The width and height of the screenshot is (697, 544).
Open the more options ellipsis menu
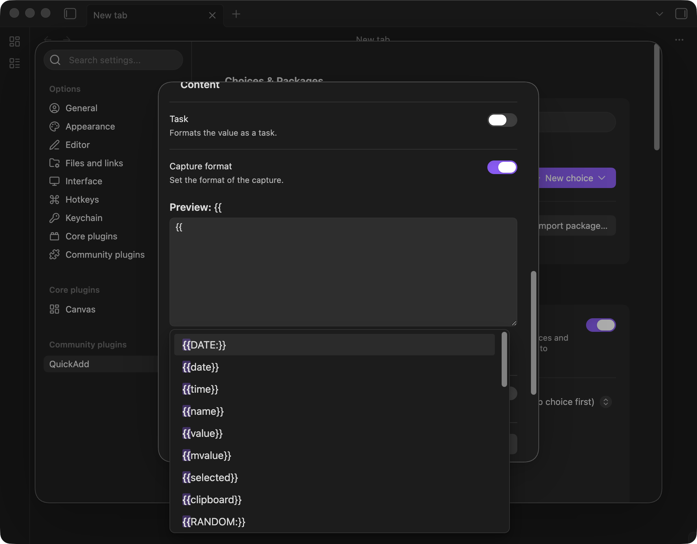[679, 40]
